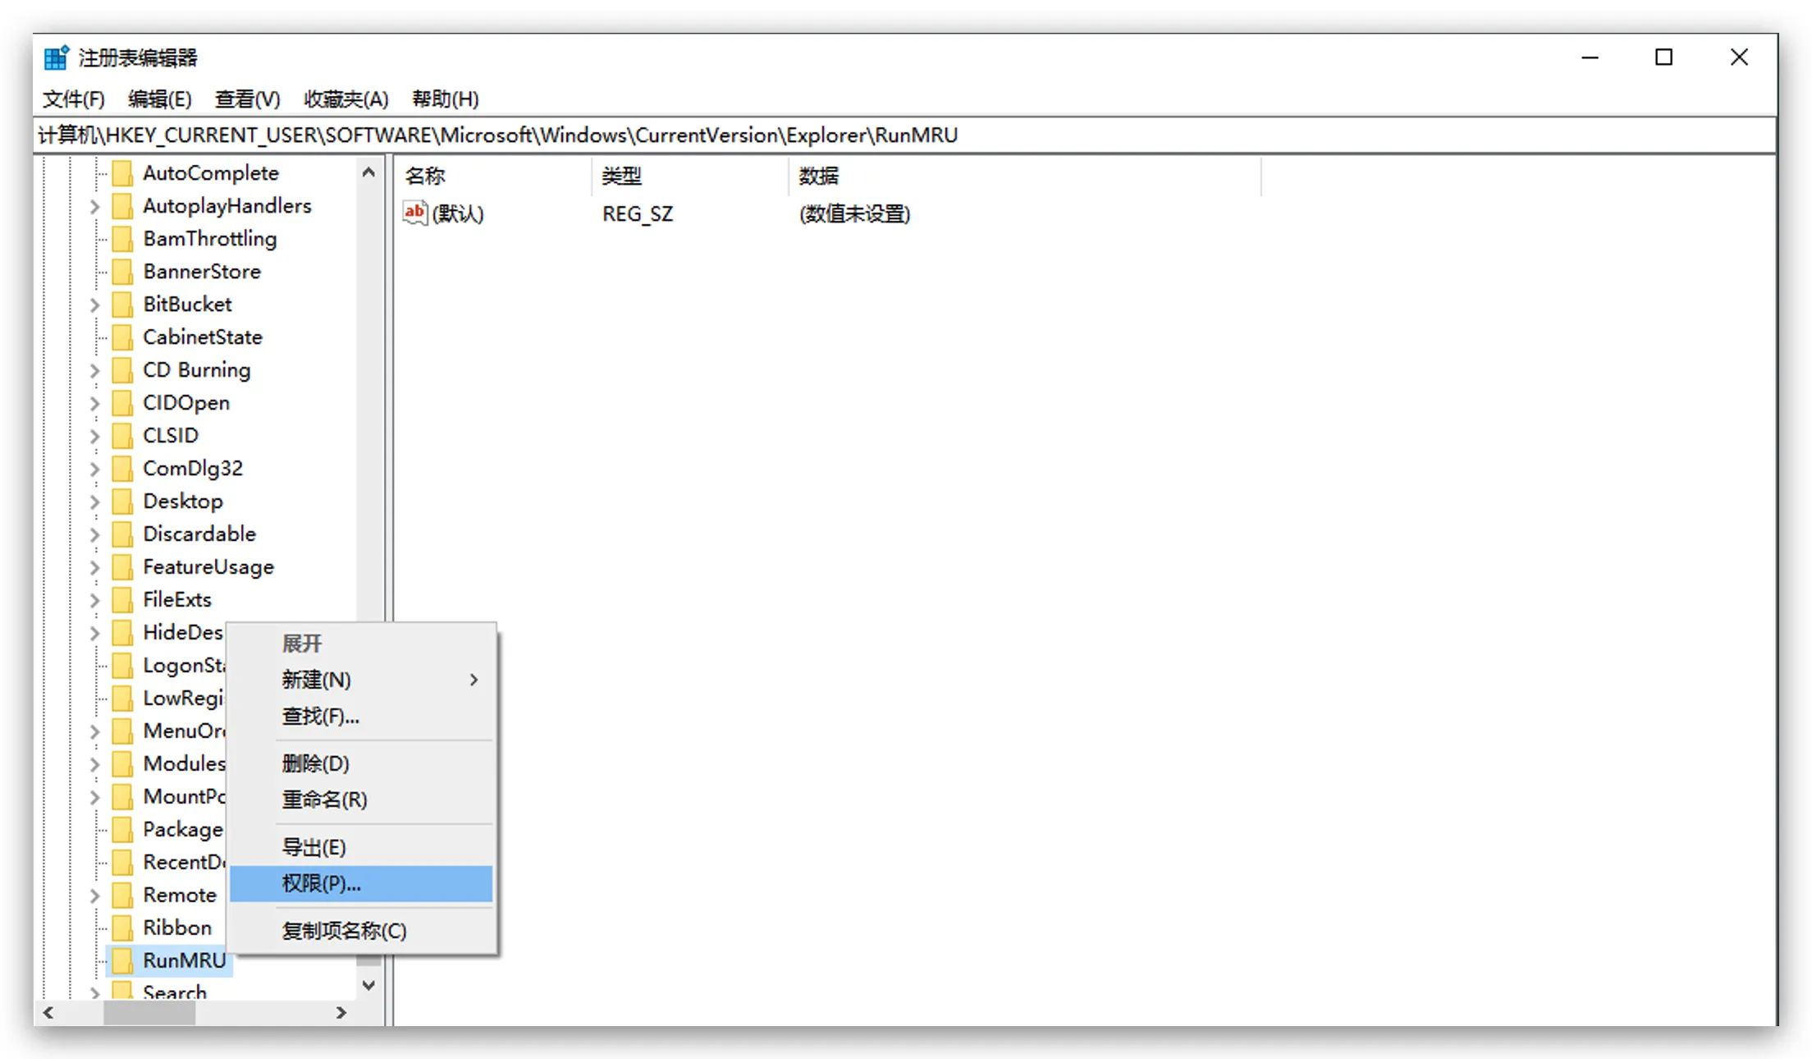The image size is (1812, 1059).
Task: Expand the Desktop tree node
Action: [x=94, y=502]
